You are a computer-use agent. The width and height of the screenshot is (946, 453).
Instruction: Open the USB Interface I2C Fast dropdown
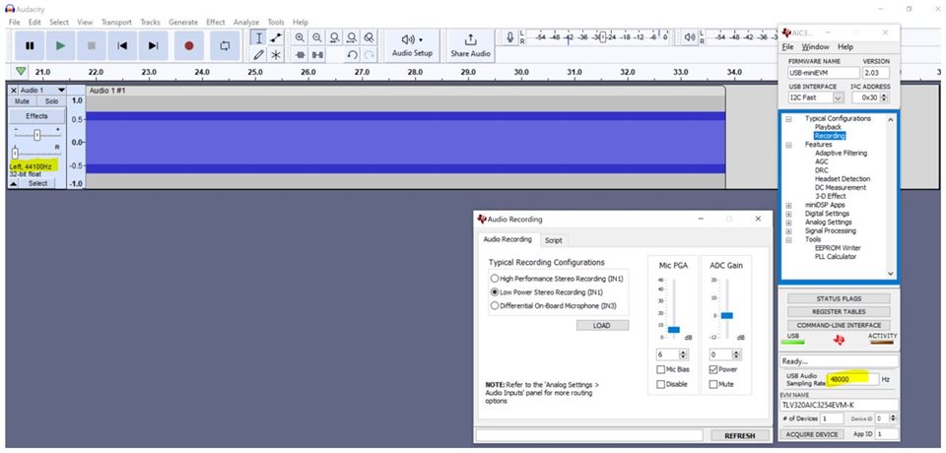click(x=838, y=97)
